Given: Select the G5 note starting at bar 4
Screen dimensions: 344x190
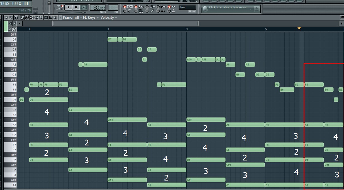Looking at the screenshot, I should tap(206, 135).
